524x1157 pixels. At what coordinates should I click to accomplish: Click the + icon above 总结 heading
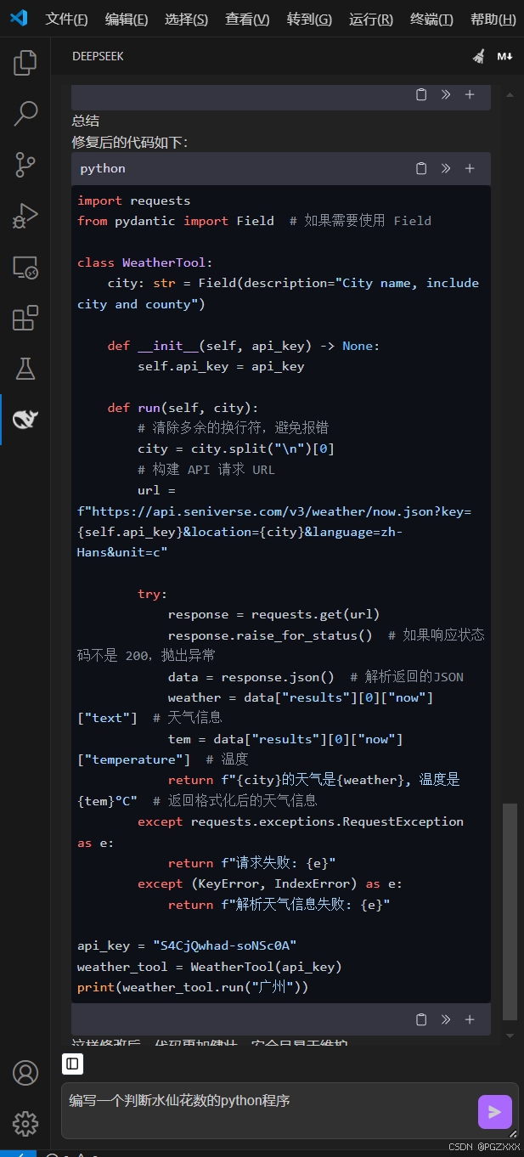pyautogui.click(x=470, y=94)
